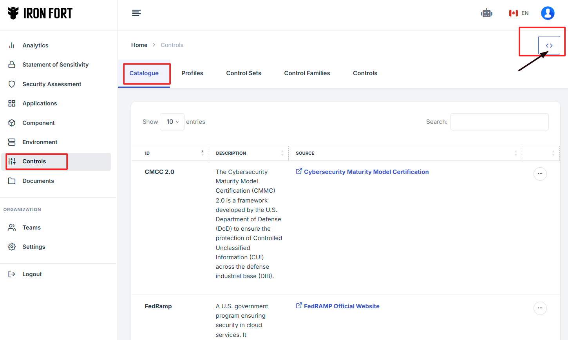
Task: Open row options for FedRamp
Action: coord(540,308)
